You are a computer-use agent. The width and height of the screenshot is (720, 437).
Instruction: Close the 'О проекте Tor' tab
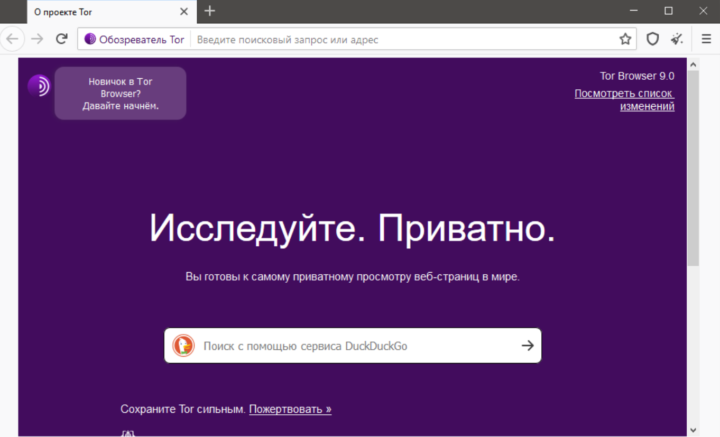tap(184, 12)
